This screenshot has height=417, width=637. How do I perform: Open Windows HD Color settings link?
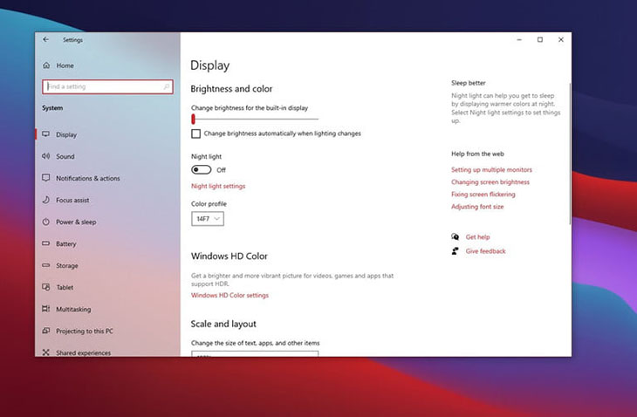(229, 295)
